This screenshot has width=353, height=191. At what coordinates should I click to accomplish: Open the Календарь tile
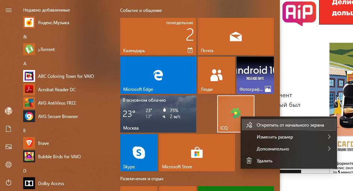(x=158, y=36)
